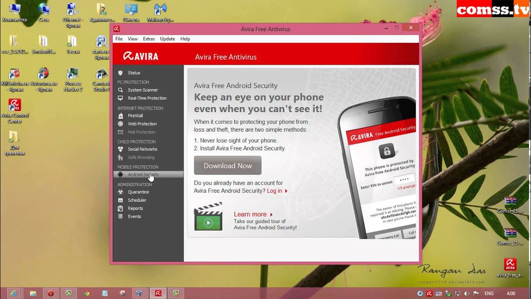The height and width of the screenshot is (299, 531).
Task: Select Android Security in the sidebar
Action: (x=148, y=174)
